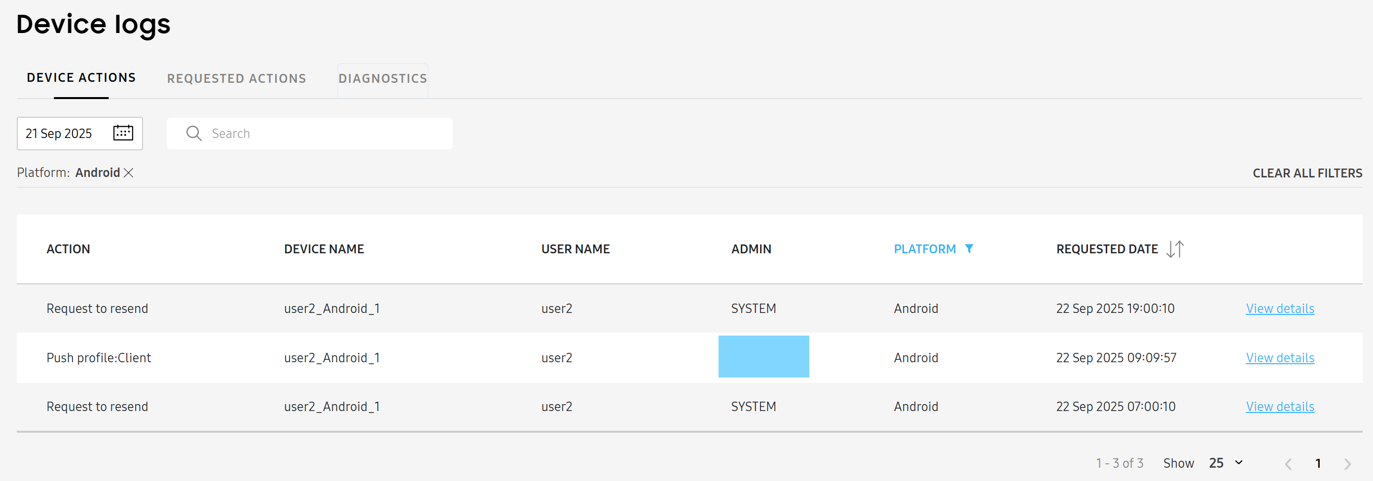This screenshot has height=481, width=1373.
Task: Click Clear All Filters
Action: [x=1307, y=172]
